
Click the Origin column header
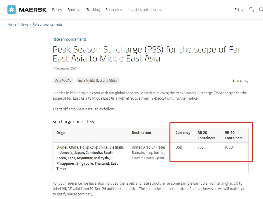(x=61, y=132)
